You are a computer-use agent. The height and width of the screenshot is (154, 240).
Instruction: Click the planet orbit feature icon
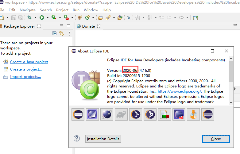tap(107, 114)
